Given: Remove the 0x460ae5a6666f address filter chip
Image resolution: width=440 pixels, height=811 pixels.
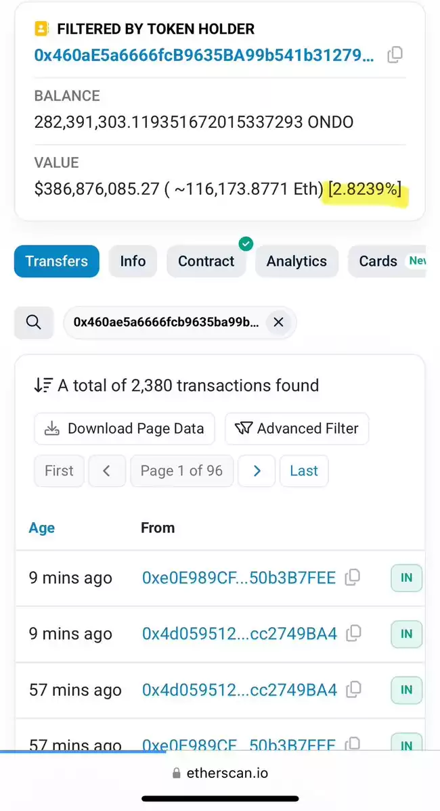Looking at the screenshot, I should click(x=278, y=322).
